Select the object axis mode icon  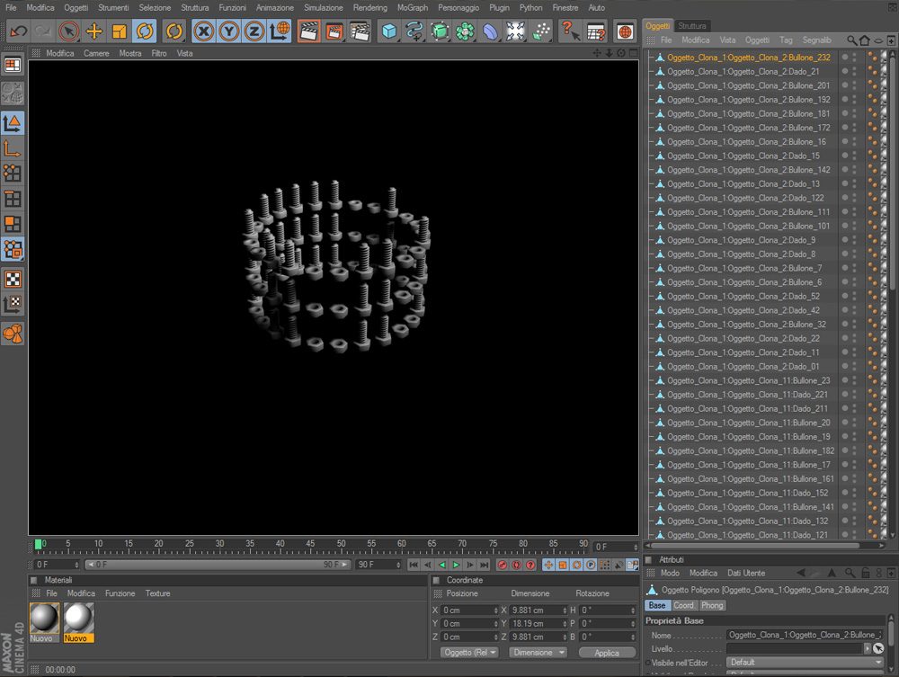[13, 149]
